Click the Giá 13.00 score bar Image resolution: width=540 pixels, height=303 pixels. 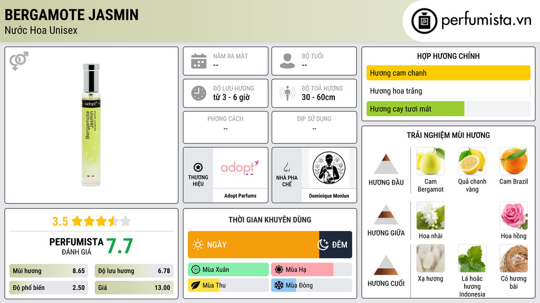tap(134, 288)
